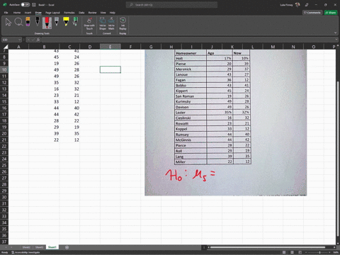Select column M header

(273, 47)
